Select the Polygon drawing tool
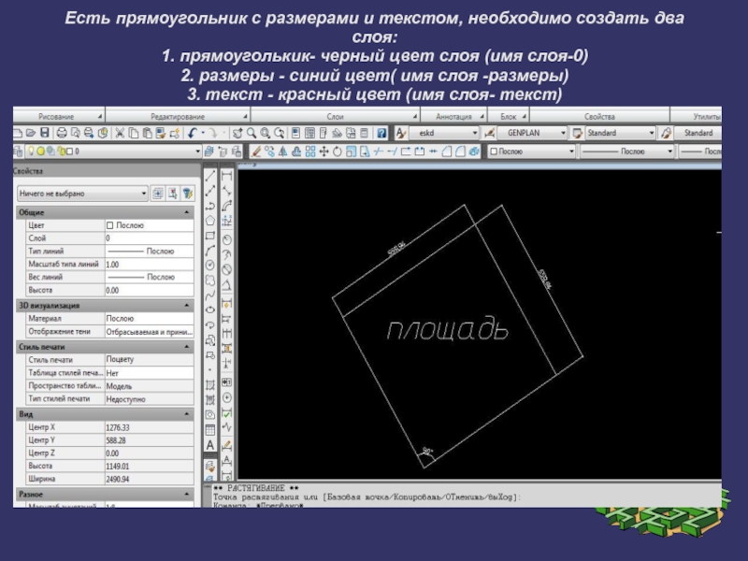This screenshot has height=561, width=748. (x=209, y=221)
